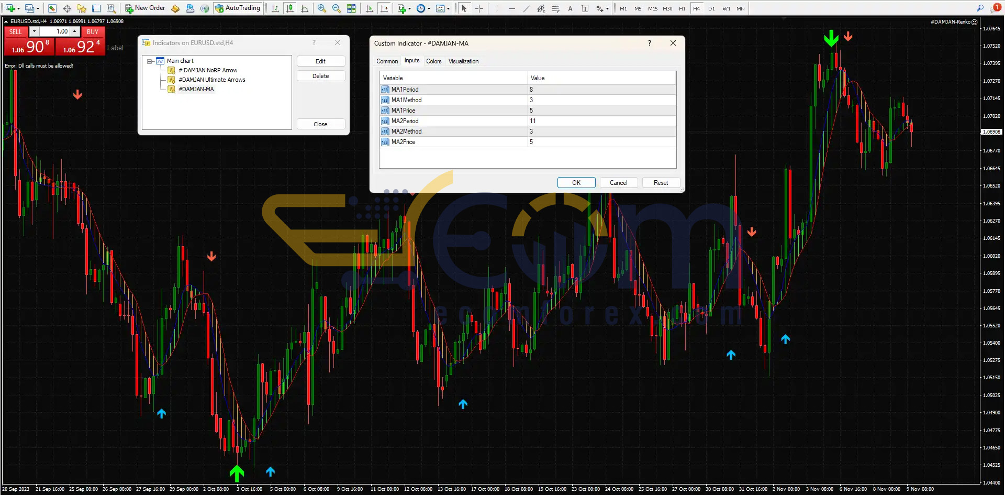1005x495 pixels.
Task: Toggle the AutoTrading button
Action: [238, 8]
